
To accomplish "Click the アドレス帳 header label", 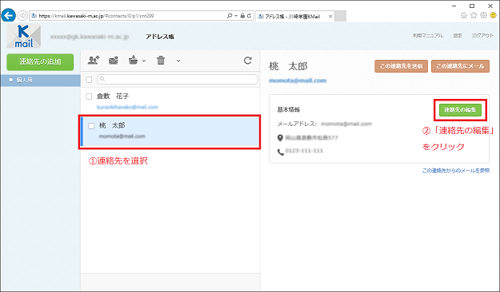I will click(160, 37).
